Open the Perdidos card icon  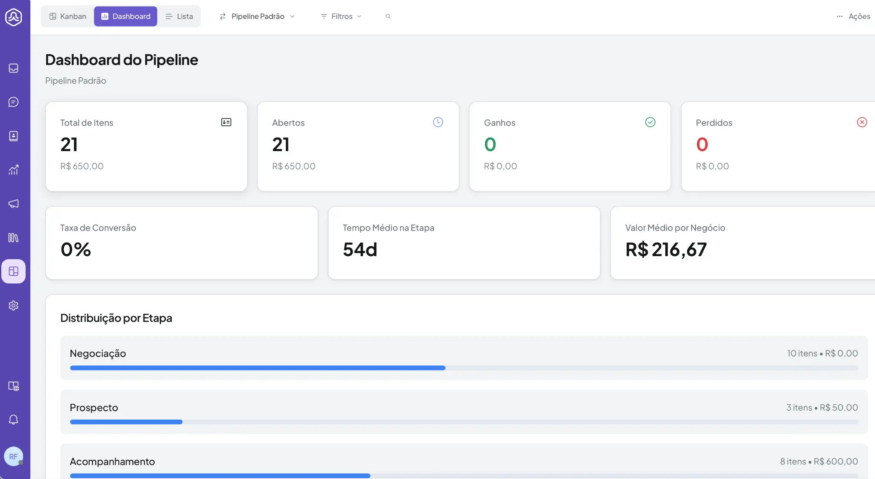pyautogui.click(x=862, y=123)
